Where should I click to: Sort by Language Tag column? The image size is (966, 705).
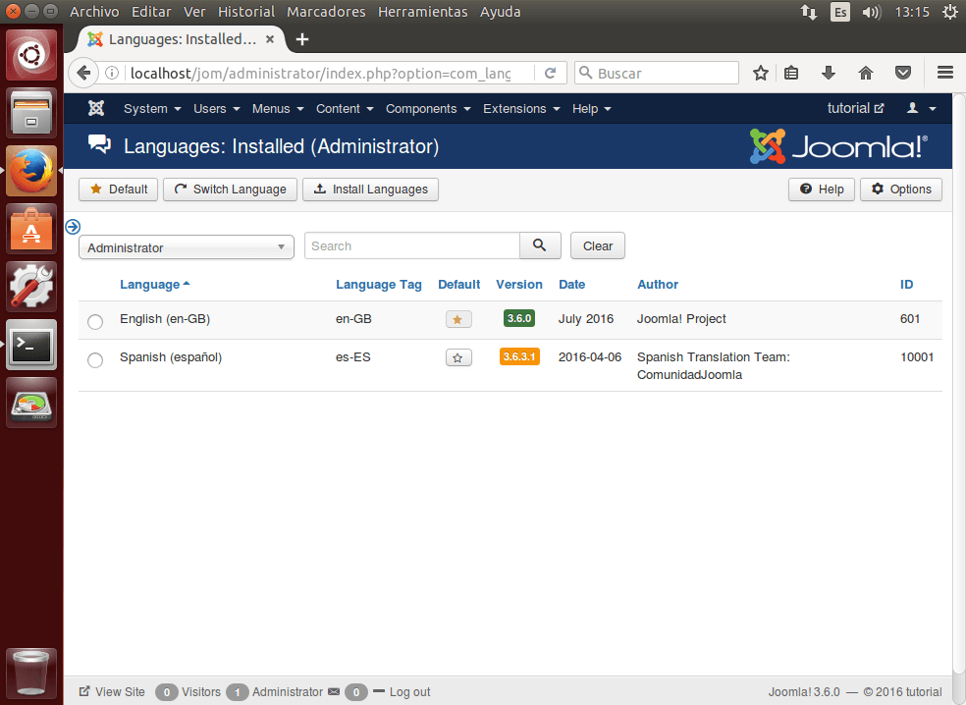[378, 284]
